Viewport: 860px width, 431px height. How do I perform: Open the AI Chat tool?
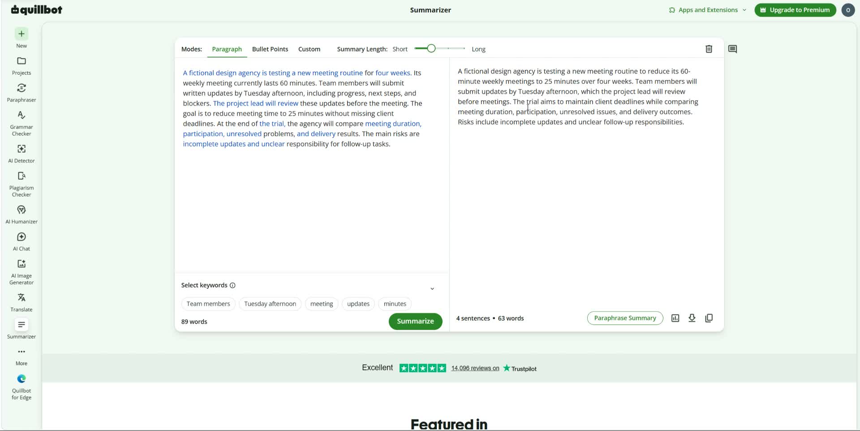[21, 241]
